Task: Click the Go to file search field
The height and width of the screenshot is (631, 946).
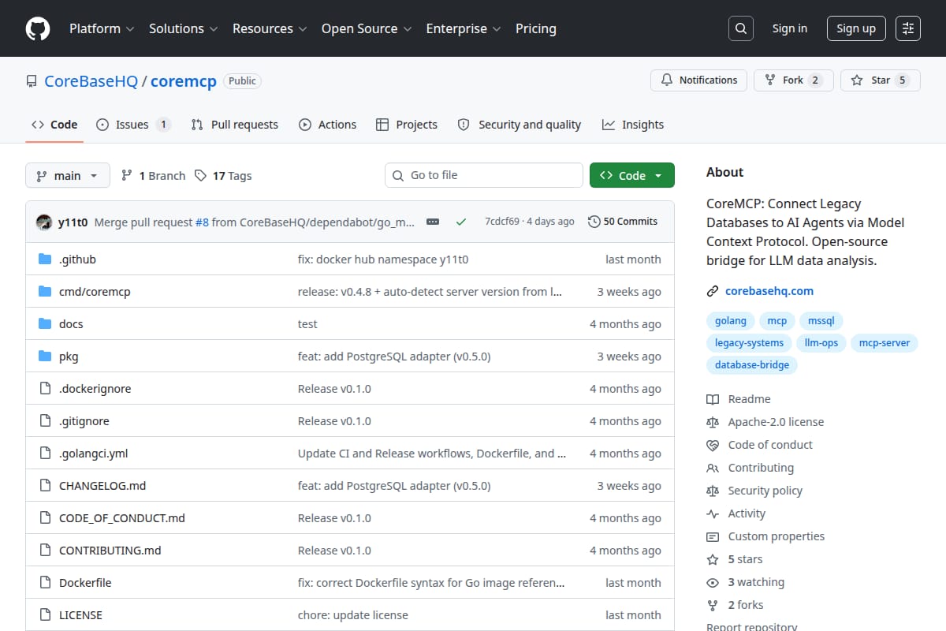Action: coord(484,175)
